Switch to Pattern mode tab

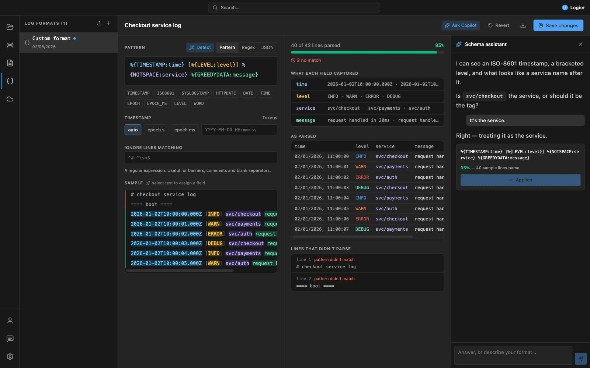tap(227, 47)
